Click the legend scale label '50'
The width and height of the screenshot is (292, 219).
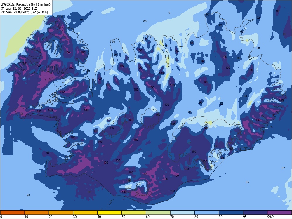point(123,217)
